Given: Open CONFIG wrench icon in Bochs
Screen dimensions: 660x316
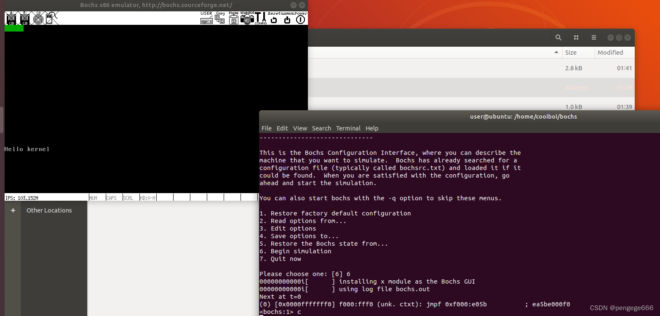Looking at the screenshot, I should 261,18.
